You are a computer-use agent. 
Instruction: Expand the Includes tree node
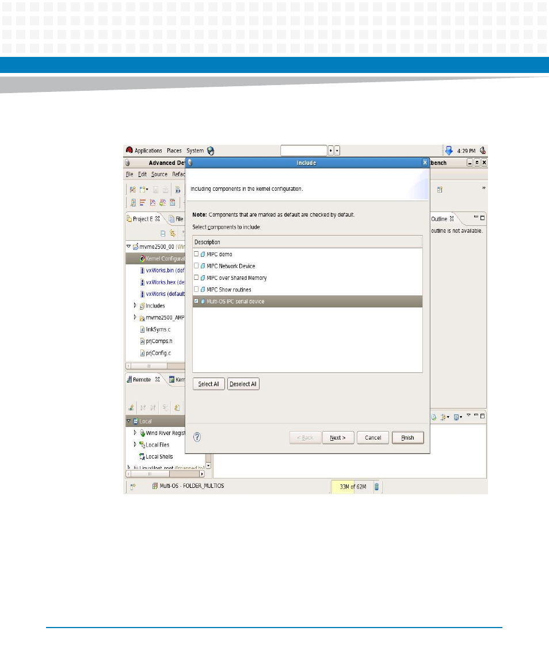(135, 306)
